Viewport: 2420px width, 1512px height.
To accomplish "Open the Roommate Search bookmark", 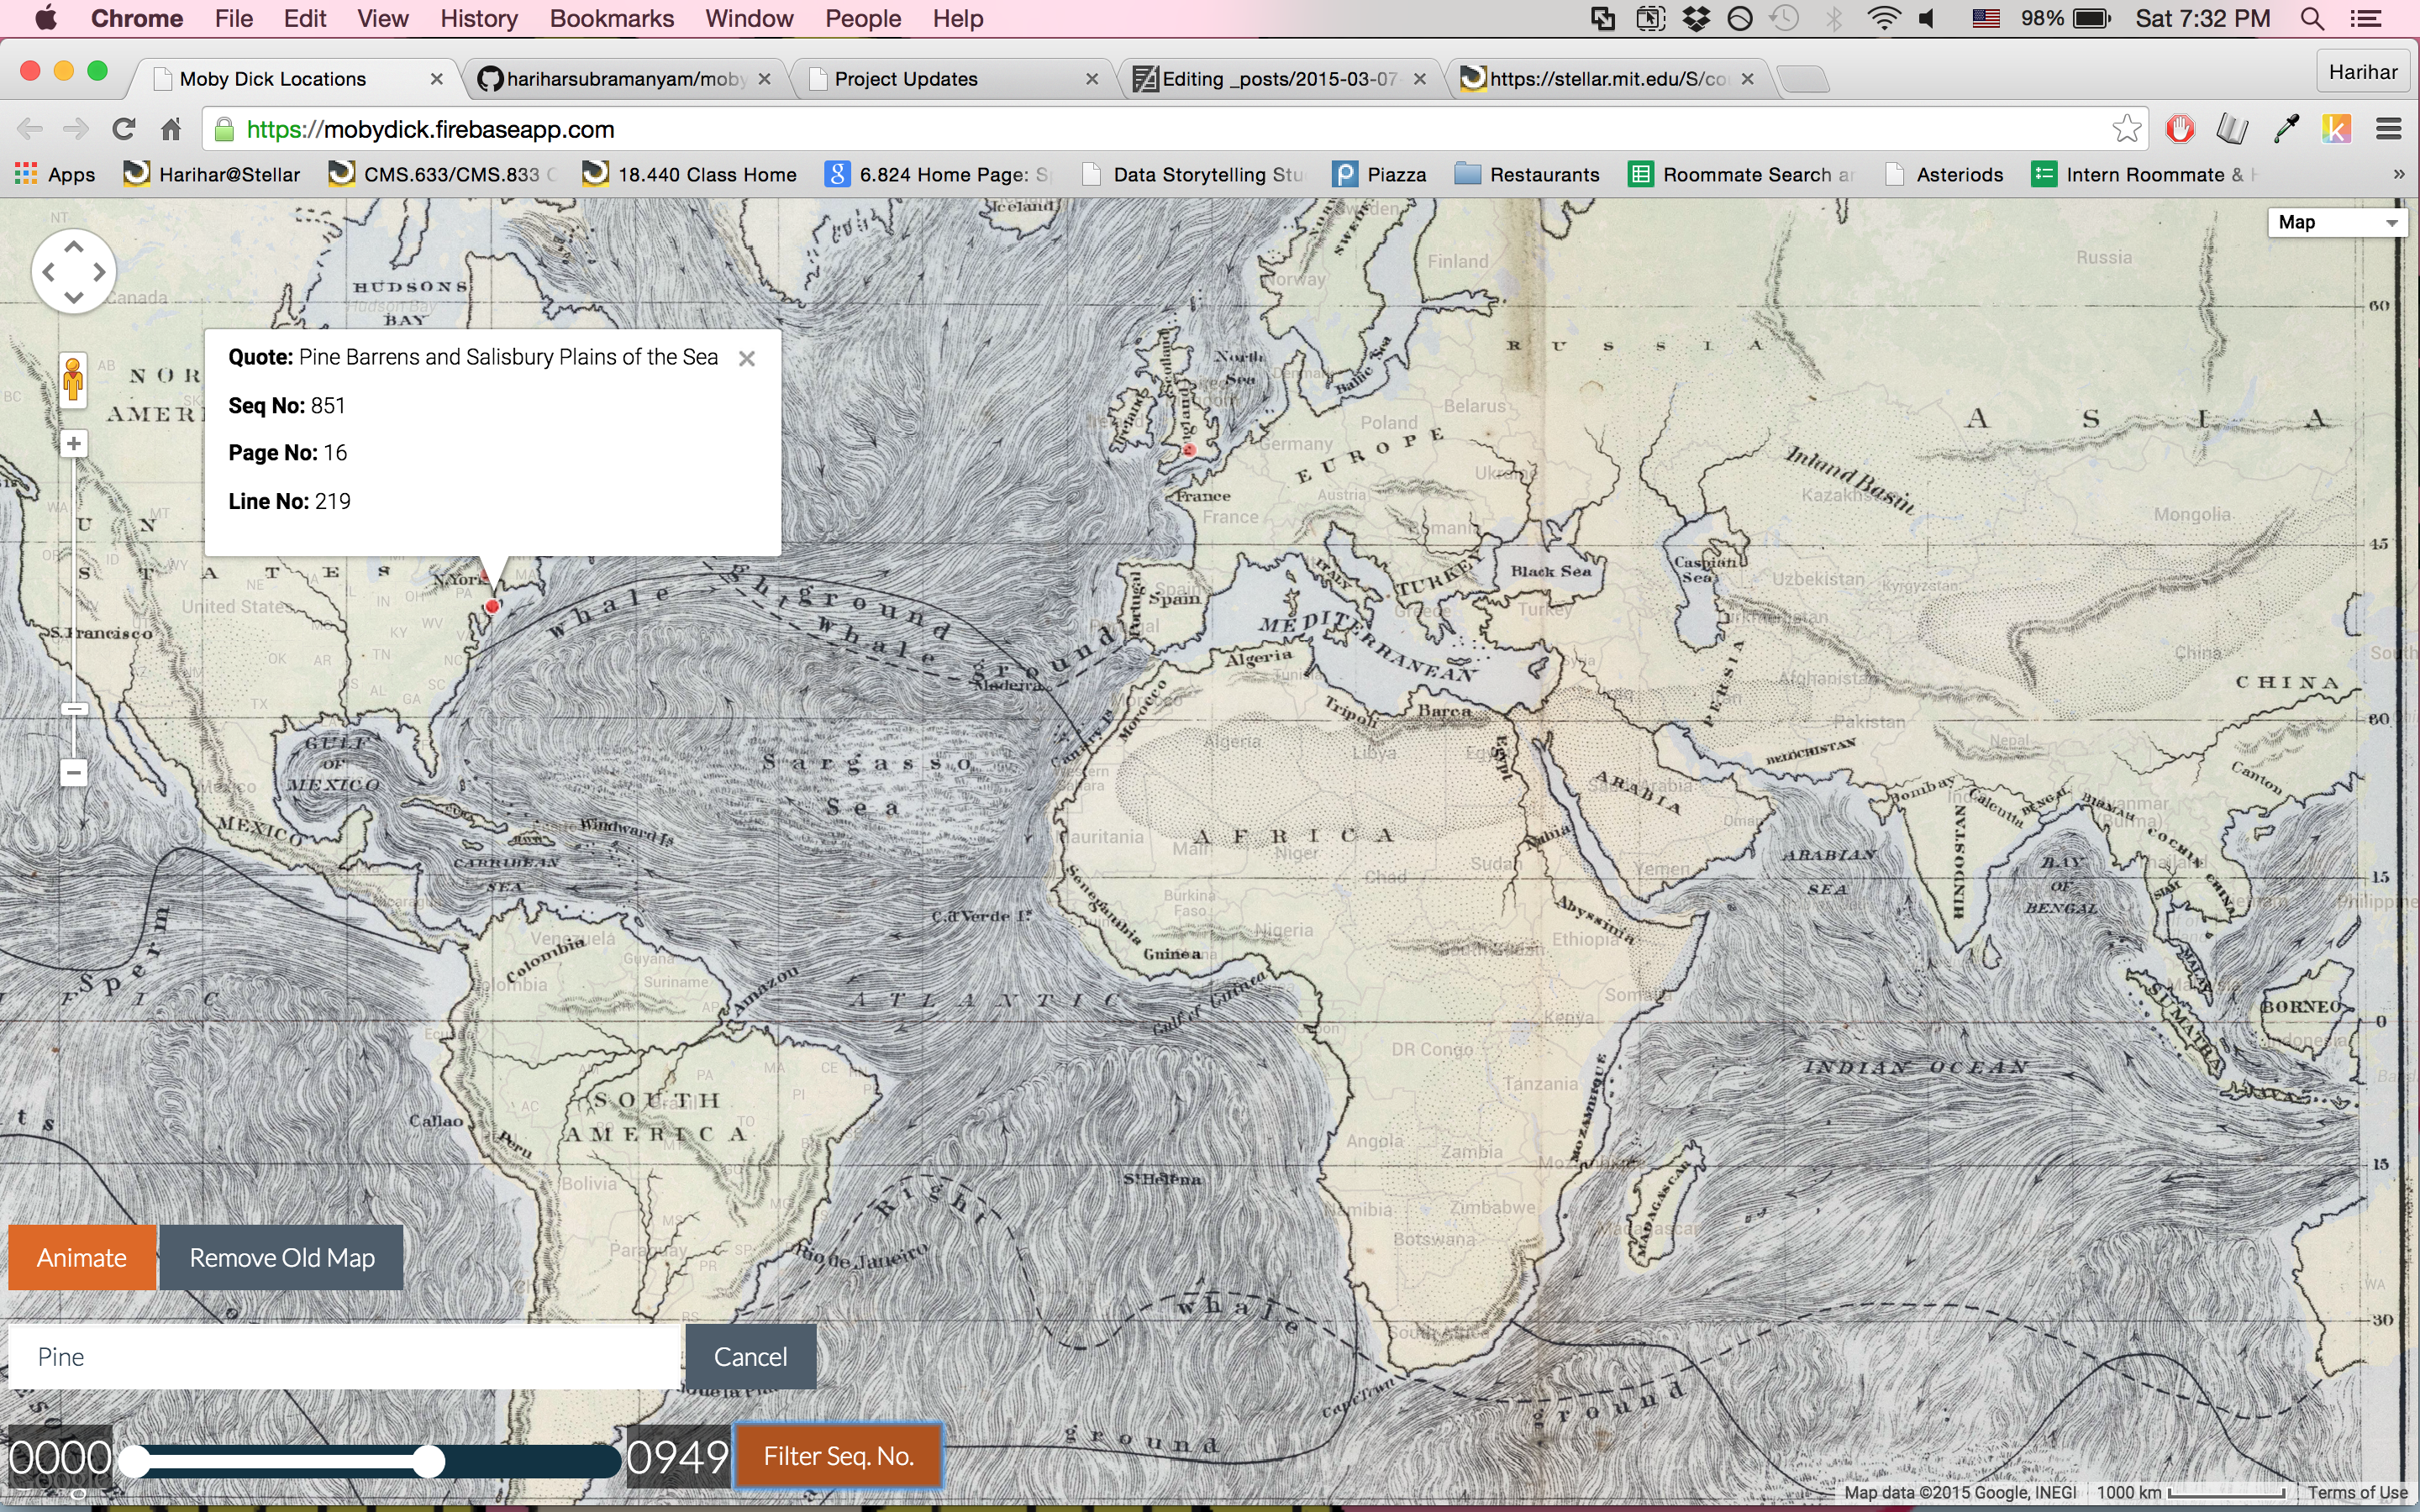I will coord(1742,175).
